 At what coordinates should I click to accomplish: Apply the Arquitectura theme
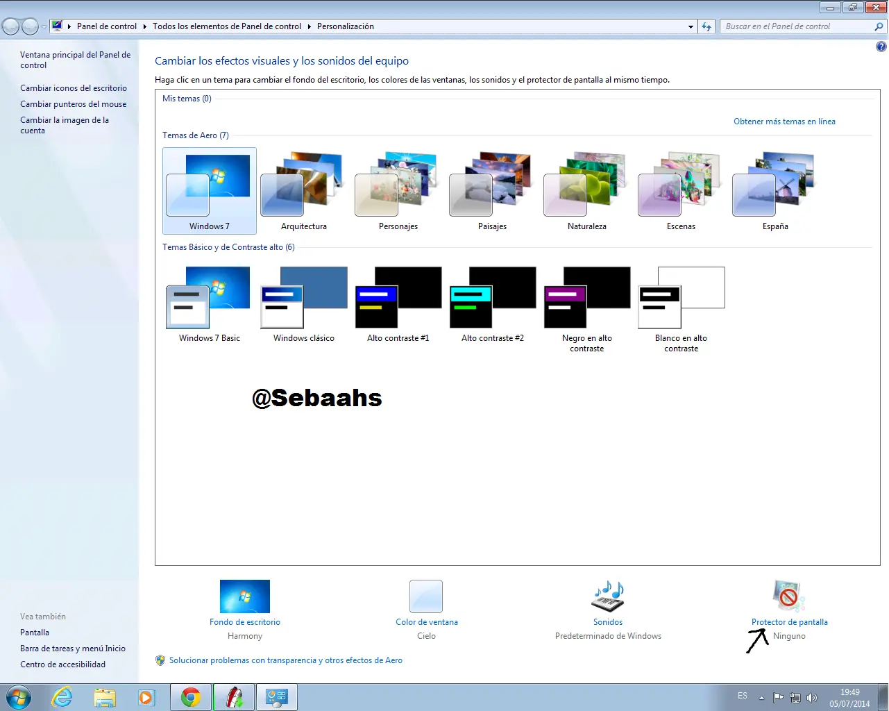click(304, 191)
